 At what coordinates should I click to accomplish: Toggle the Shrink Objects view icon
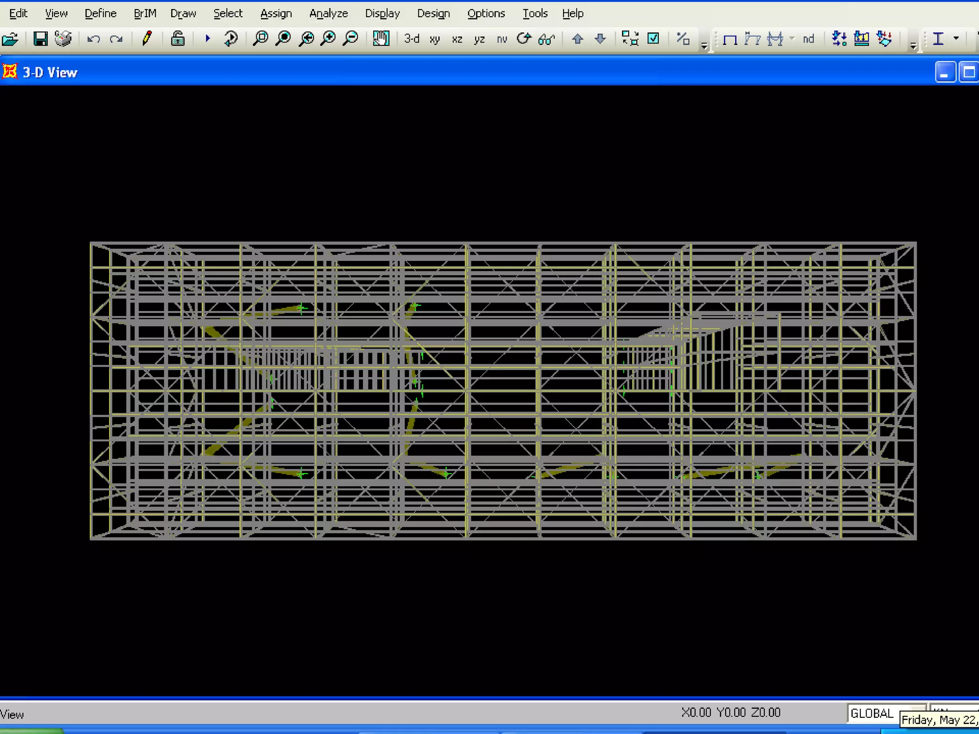630,39
